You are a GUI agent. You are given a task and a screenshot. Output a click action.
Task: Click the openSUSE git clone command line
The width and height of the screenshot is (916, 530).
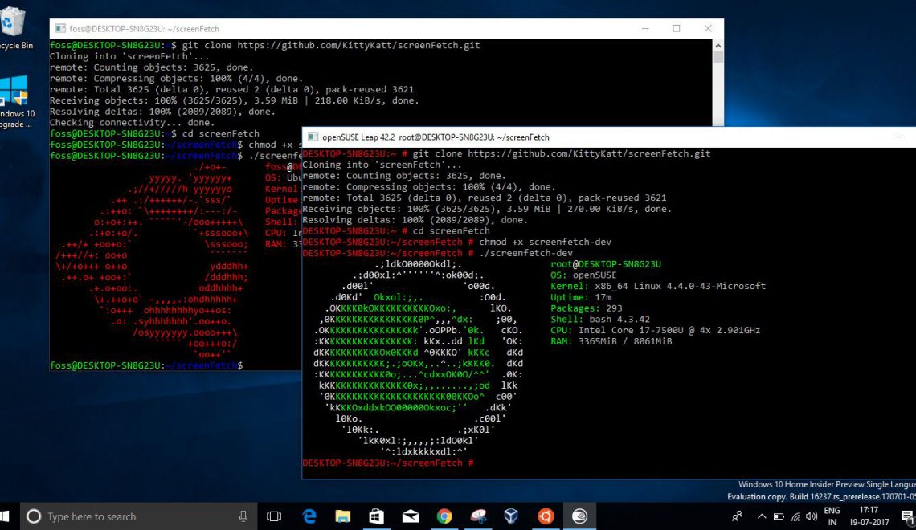click(x=506, y=153)
